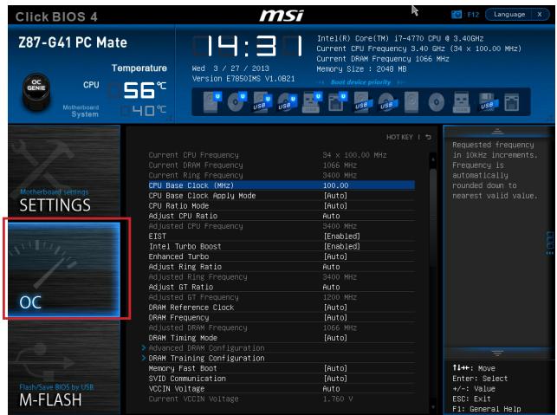Select the UEFI USB key boot icon
This screenshot has width=557, height=415.
coord(312,102)
